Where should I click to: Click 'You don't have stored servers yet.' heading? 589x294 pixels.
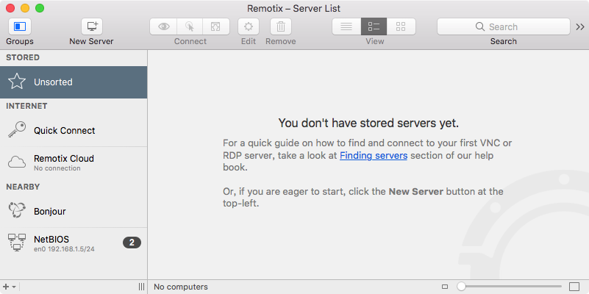coord(368,123)
